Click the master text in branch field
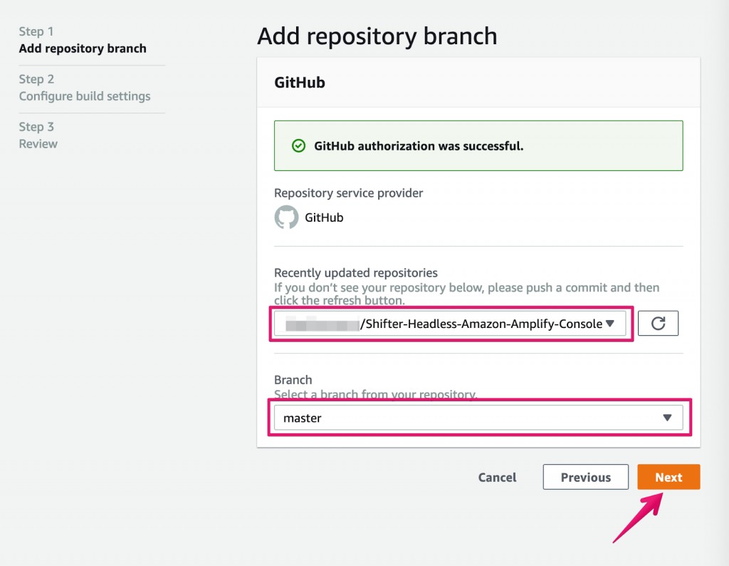The height and width of the screenshot is (566, 729). pos(302,418)
